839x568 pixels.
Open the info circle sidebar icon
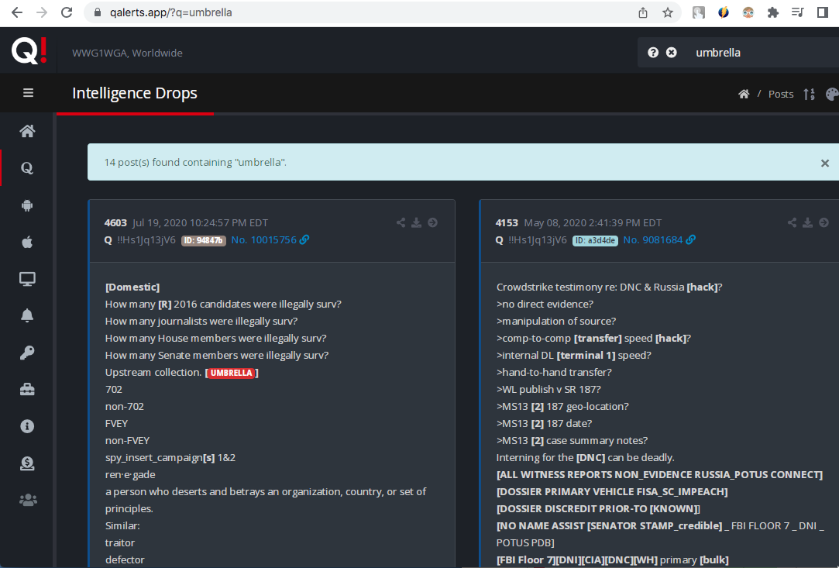click(x=27, y=426)
